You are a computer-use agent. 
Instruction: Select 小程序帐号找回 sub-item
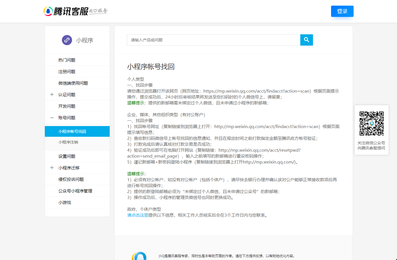tap(77, 131)
